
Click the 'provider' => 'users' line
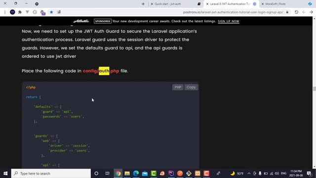tap(69, 150)
